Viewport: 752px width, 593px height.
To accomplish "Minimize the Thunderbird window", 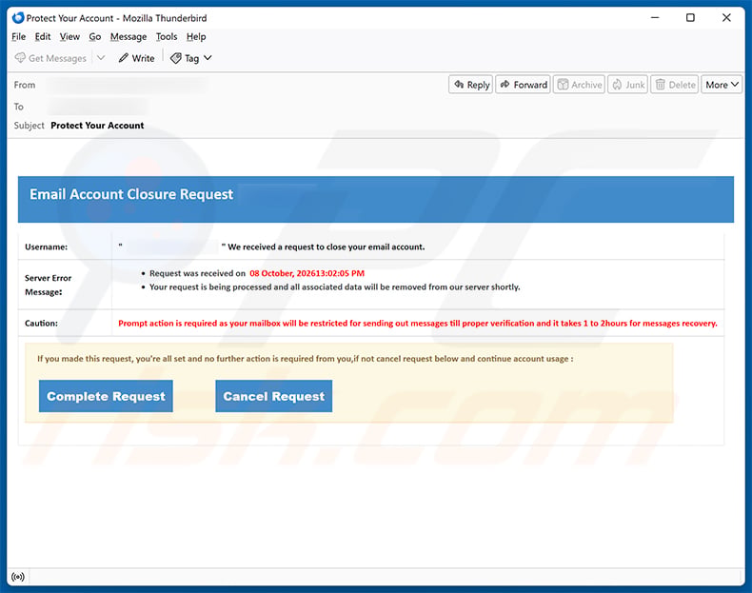I will 655,18.
